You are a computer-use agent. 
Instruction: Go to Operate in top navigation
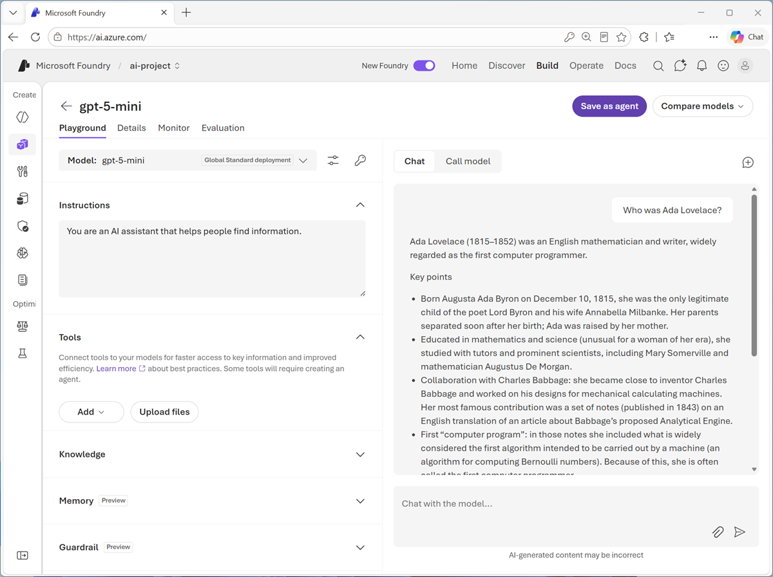[586, 66]
